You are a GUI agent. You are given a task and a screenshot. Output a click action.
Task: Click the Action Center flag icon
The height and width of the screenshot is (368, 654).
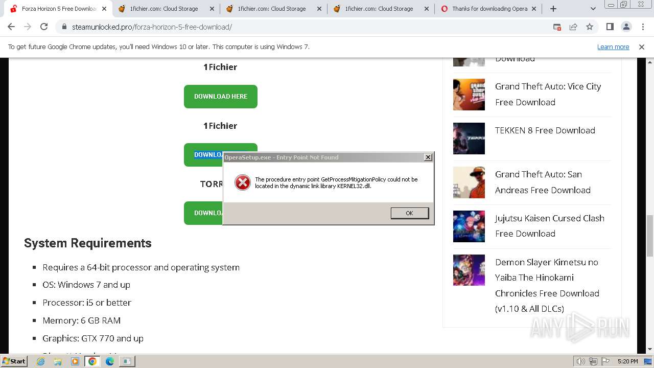605,361
